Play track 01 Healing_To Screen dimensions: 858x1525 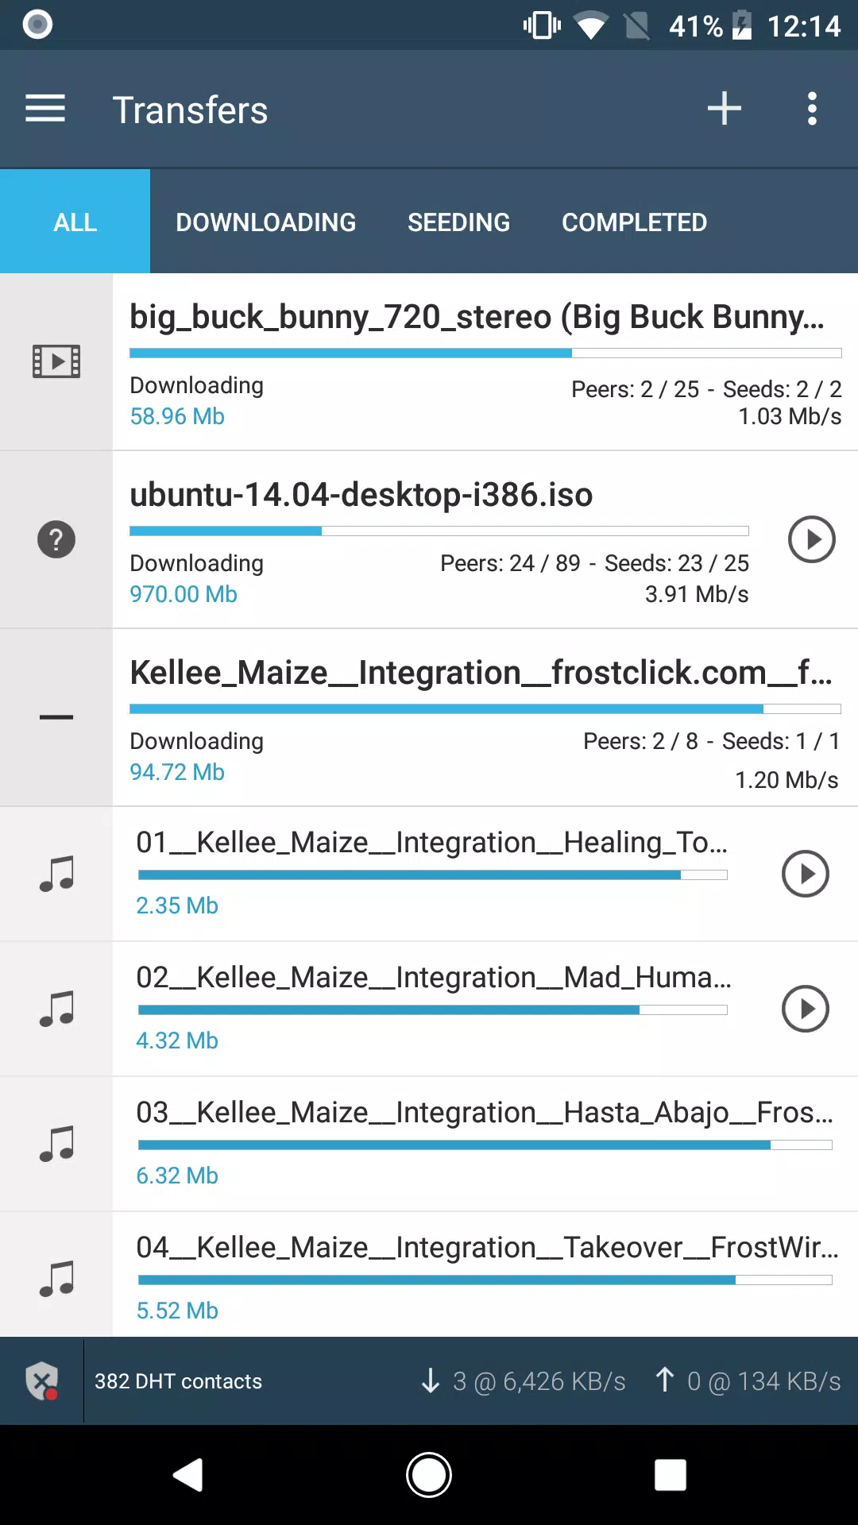806,874
